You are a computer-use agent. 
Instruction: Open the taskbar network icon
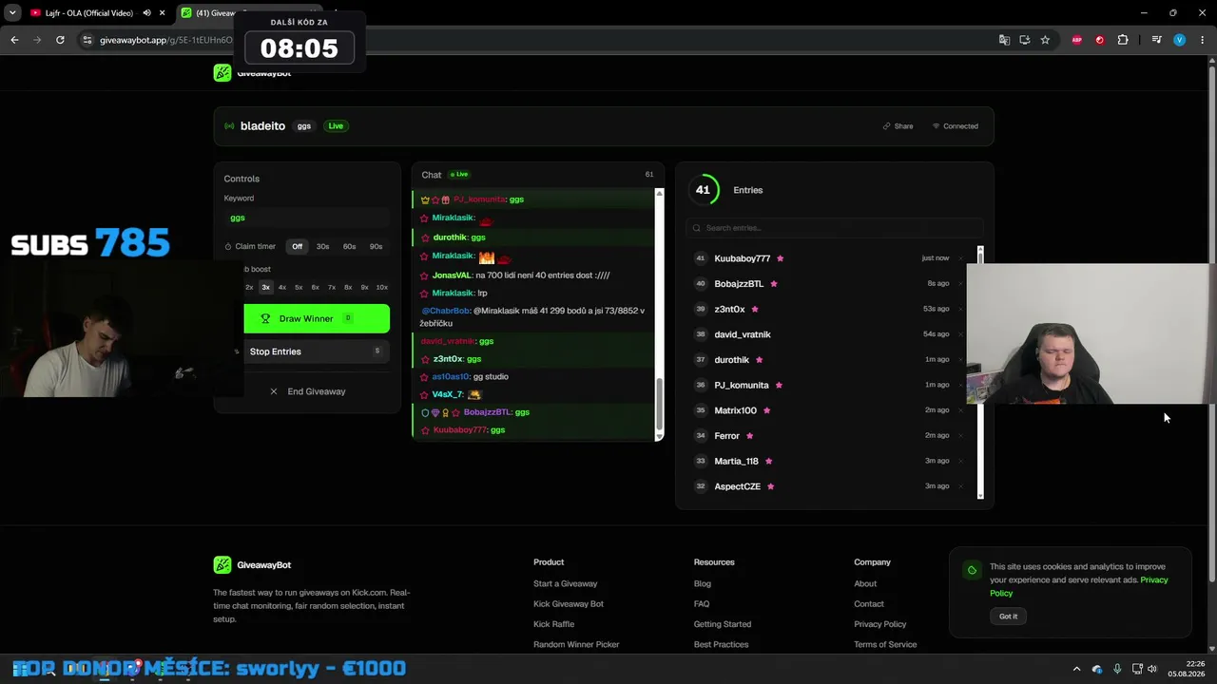1137,670
